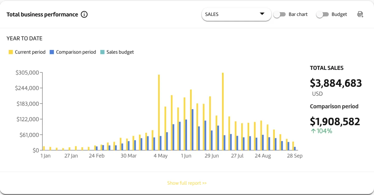
Task: Select the Current period legend label
Action: tap(30, 52)
